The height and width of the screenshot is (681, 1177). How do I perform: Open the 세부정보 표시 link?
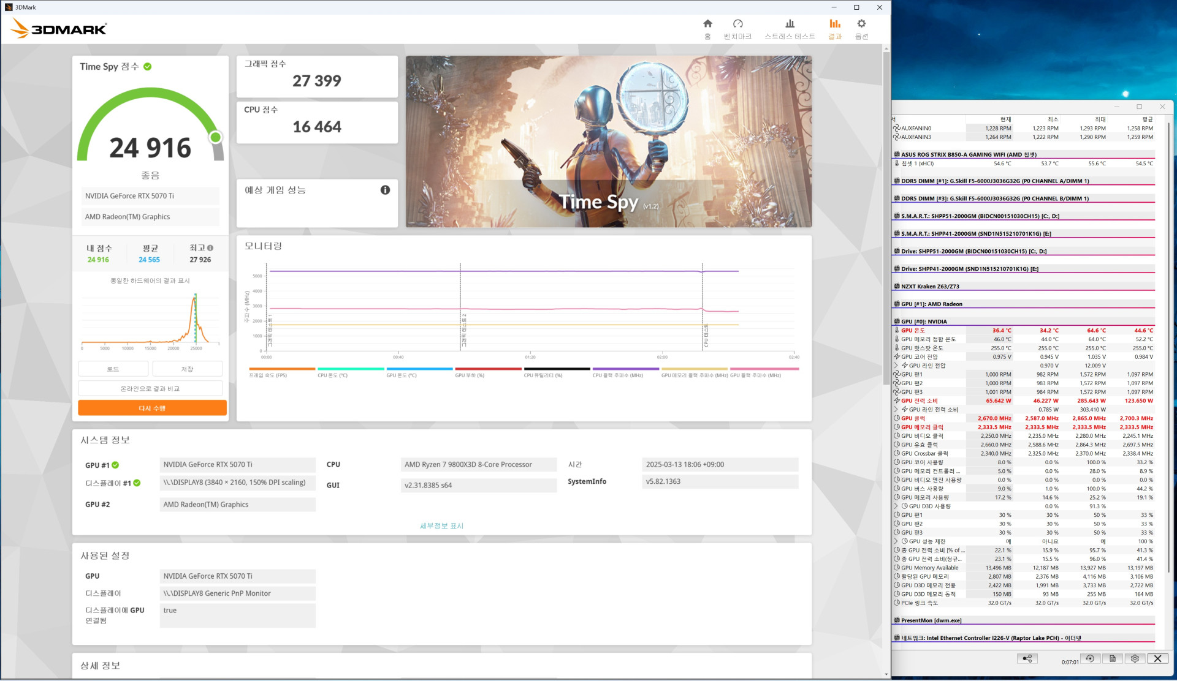(441, 526)
